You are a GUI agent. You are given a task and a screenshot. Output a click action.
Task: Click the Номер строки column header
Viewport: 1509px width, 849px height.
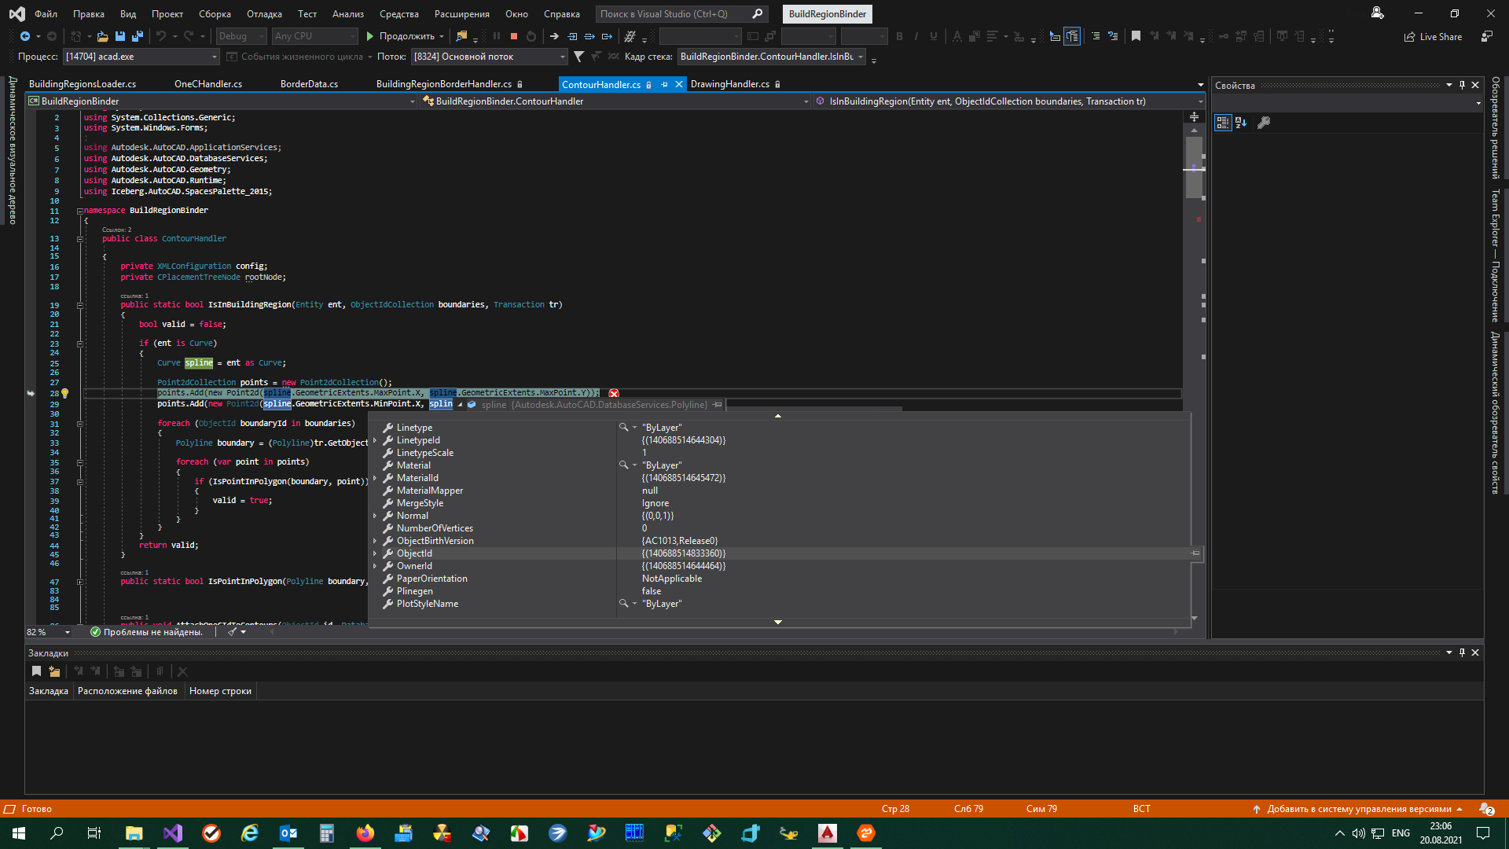(220, 691)
